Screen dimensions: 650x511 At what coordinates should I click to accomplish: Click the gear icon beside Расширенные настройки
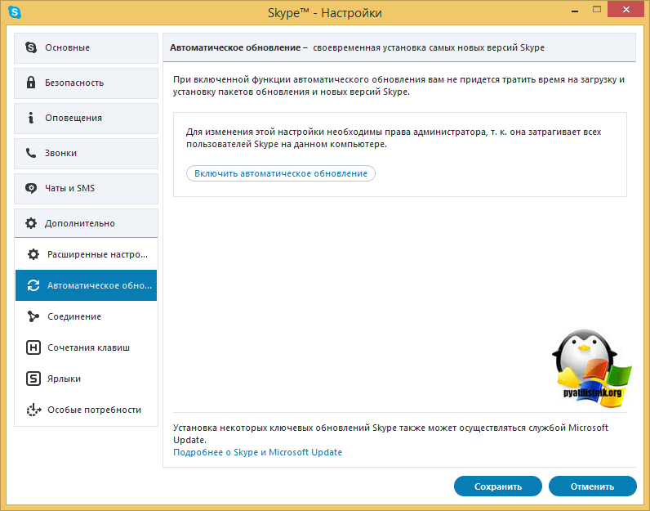click(33, 254)
